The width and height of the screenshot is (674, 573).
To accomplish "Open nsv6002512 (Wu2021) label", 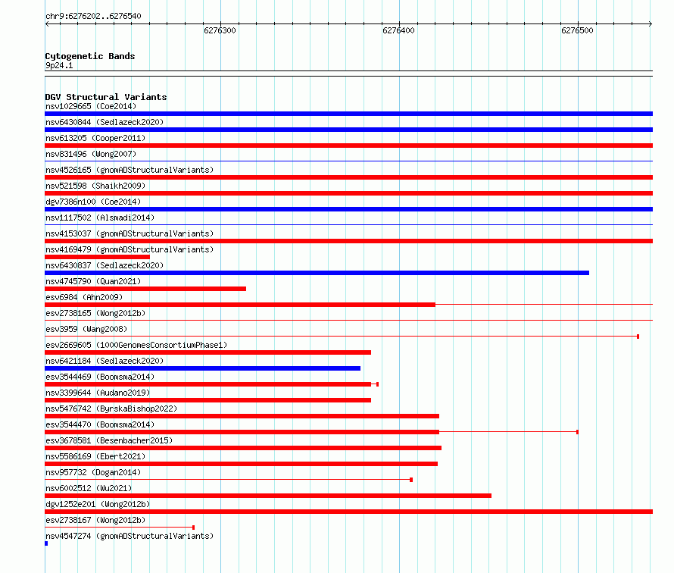I will (x=89, y=488).
